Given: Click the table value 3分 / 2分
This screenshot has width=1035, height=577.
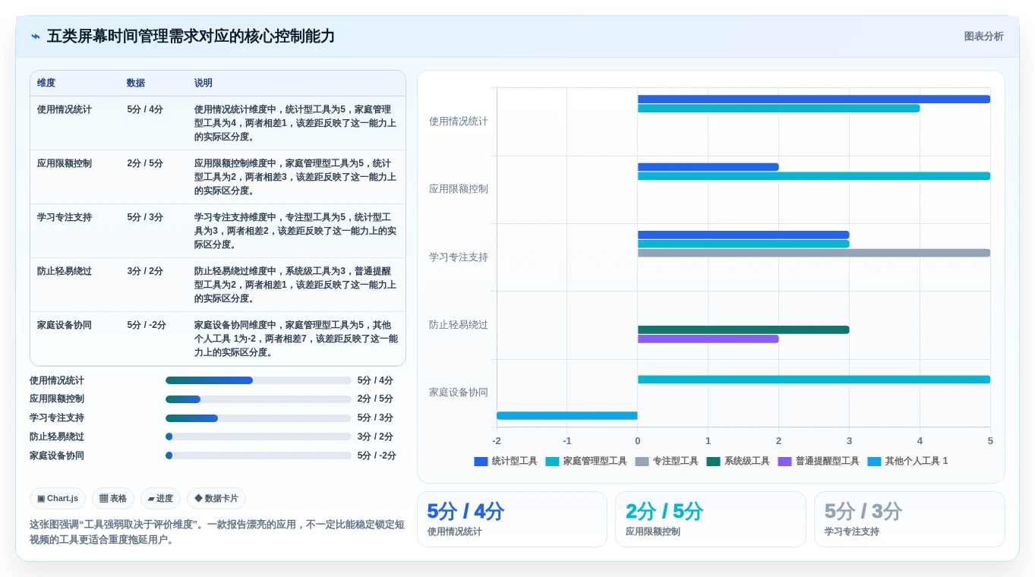Looking at the screenshot, I should [x=145, y=271].
